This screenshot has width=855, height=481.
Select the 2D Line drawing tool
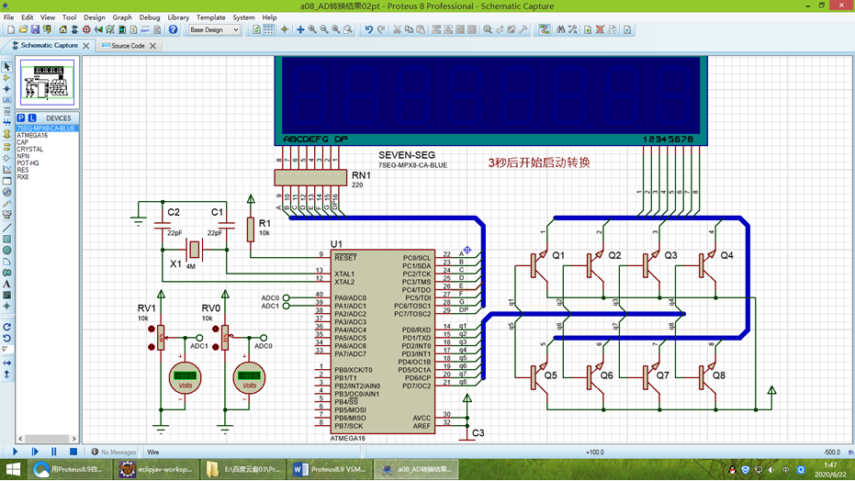click(x=6, y=228)
